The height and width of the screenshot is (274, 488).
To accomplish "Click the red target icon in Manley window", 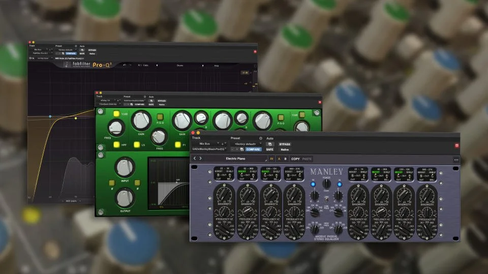I will click(x=456, y=146).
